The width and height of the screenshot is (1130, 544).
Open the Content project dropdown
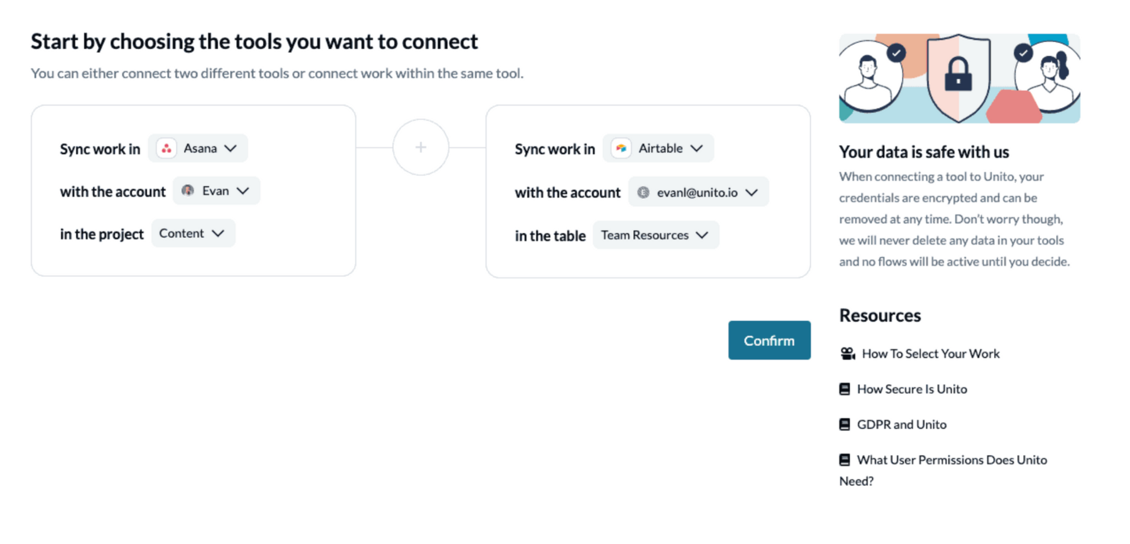pyautogui.click(x=193, y=233)
